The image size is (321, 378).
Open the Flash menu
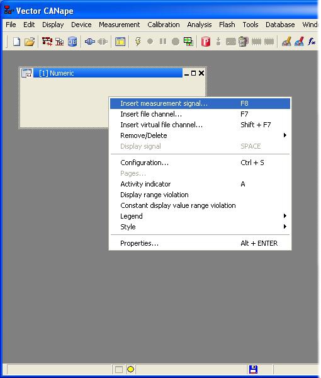pos(227,25)
